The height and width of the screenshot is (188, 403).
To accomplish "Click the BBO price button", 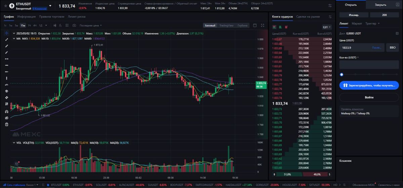I will pyautogui.click(x=393, y=48).
